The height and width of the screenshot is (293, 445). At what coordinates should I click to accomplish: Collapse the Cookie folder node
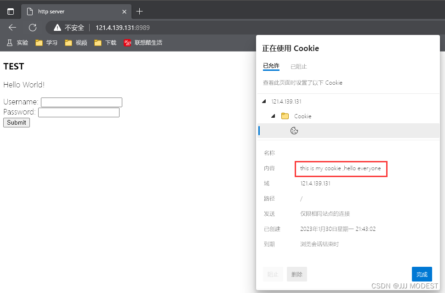pos(273,116)
